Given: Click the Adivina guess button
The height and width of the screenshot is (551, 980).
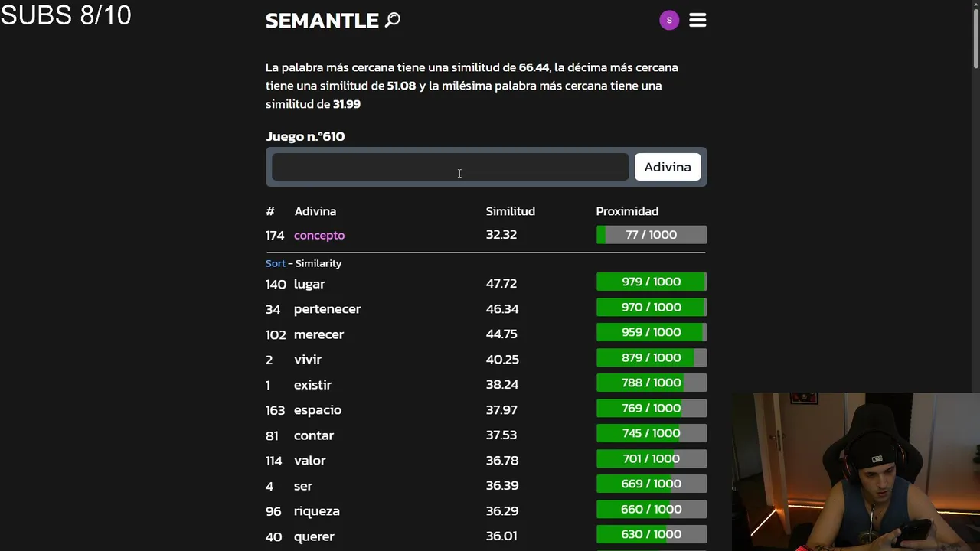Looking at the screenshot, I should pyautogui.click(x=667, y=167).
